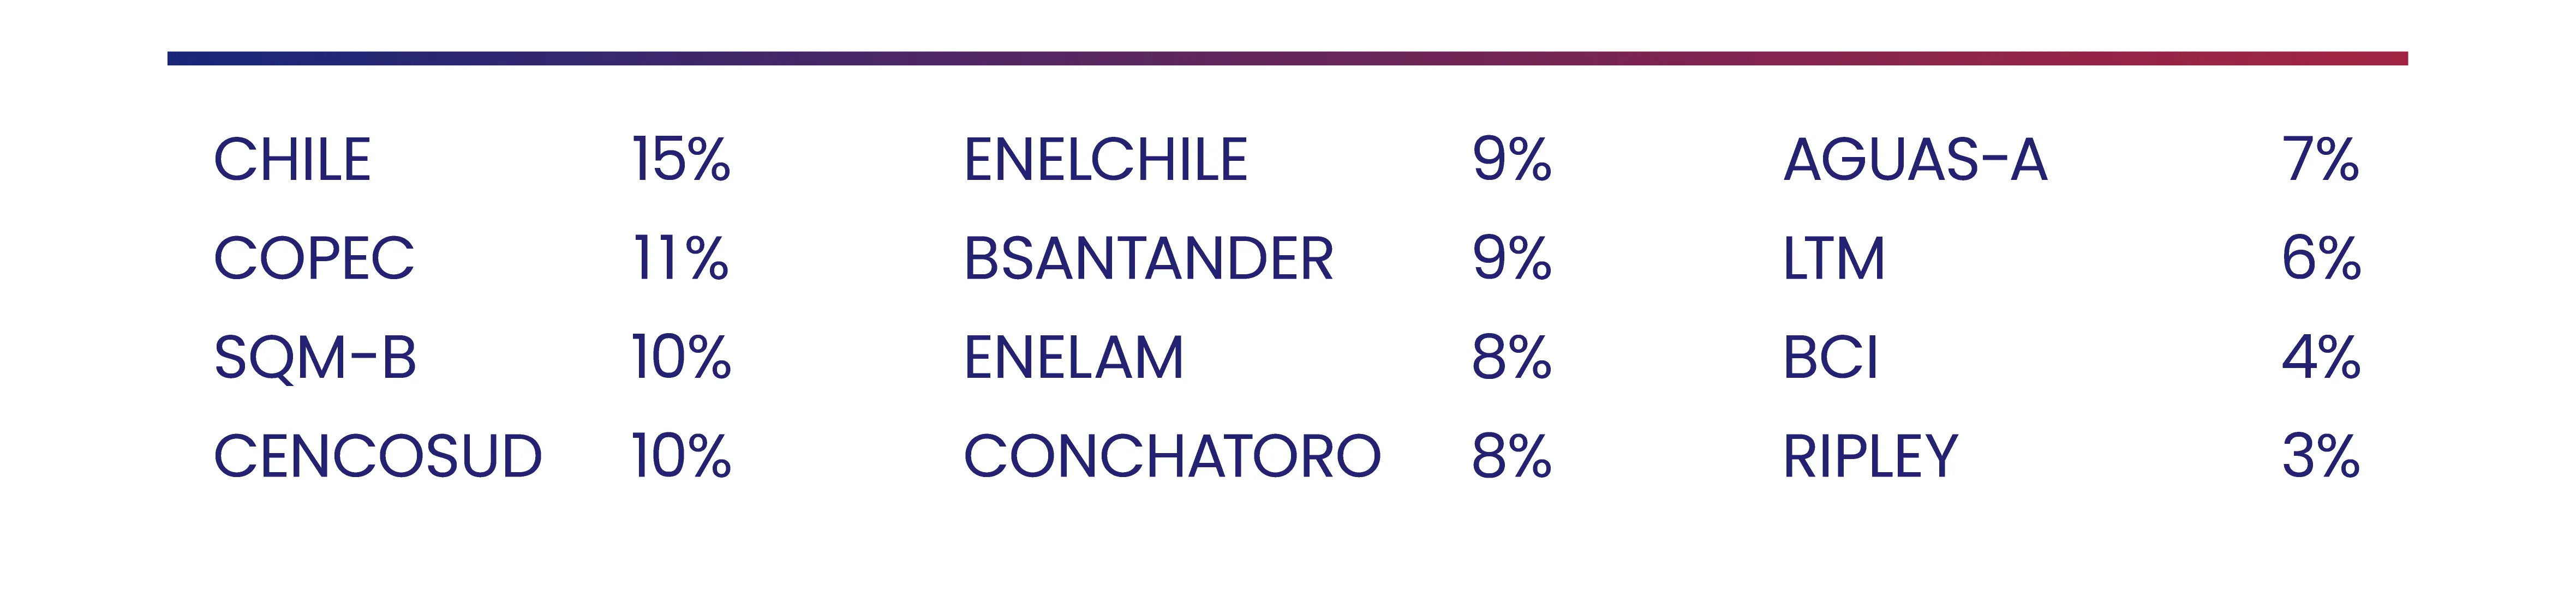Viewport: 2576px width, 597px height.
Task: Click the blue-to-red gradient divider bar
Action: tap(1288, 59)
